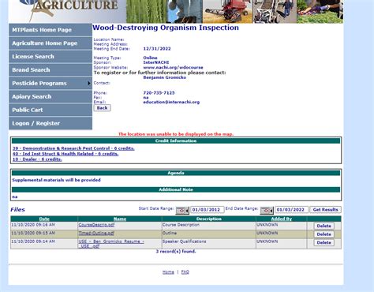Open Logon / Register page
Viewport: 374px width, 292px height.
tap(50, 123)
